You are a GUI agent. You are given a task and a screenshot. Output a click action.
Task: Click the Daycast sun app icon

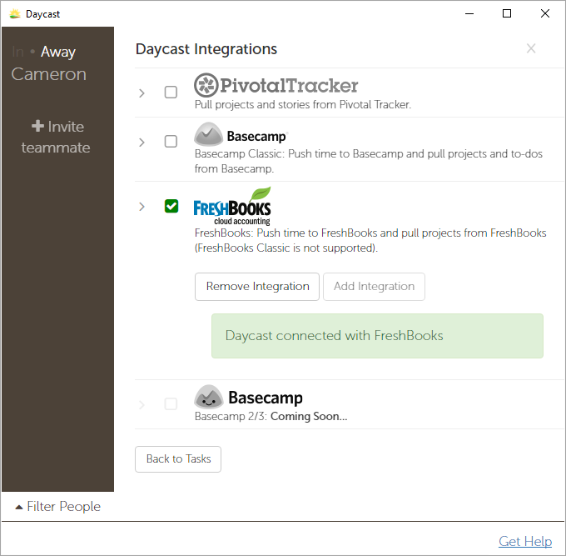click(15, 14)
